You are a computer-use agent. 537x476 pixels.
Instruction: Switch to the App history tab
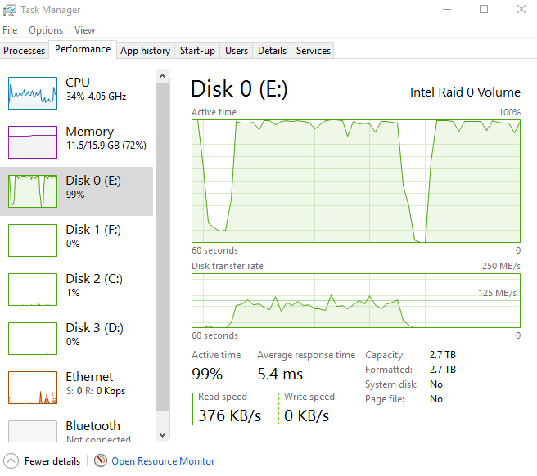[145, 51]
